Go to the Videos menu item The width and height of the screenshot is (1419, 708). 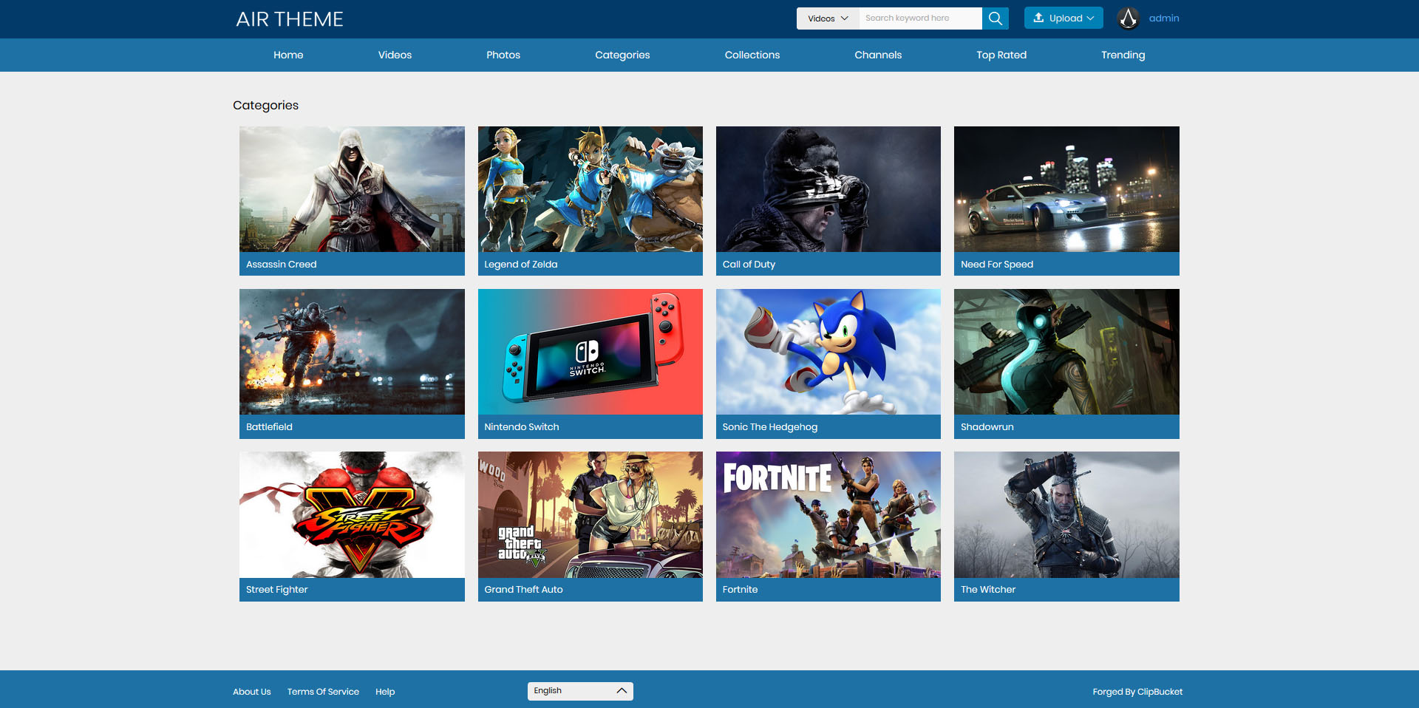click(x=395, y=55)
